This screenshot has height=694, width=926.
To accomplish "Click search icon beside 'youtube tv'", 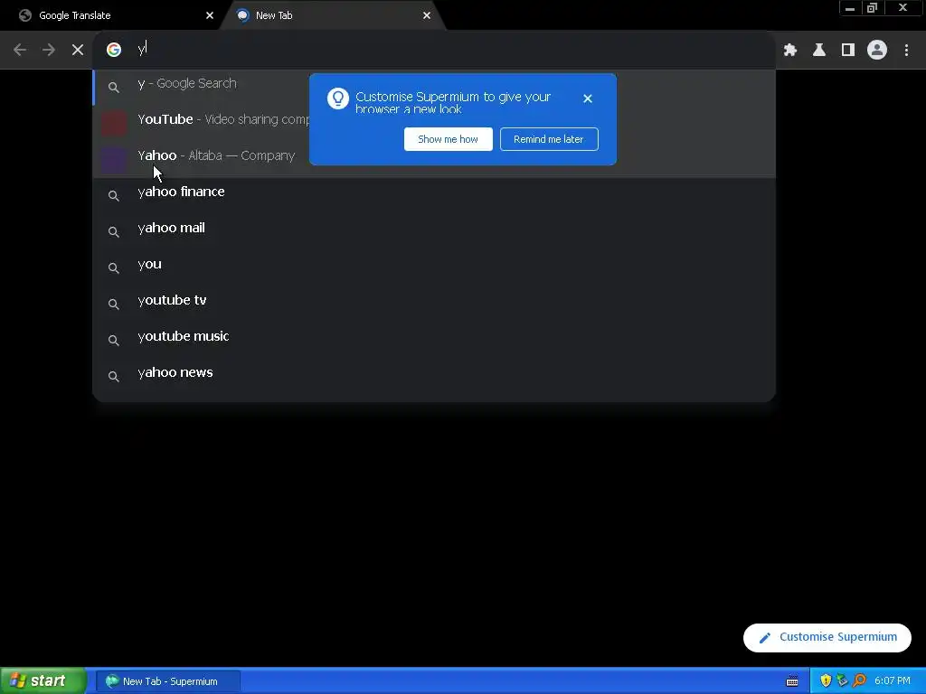I will pyautogui.click(x=114, y=304).
